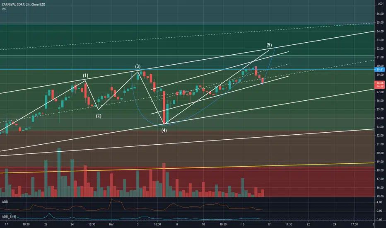Click the Mar label on time axis
The height and width of the screenshot is (228, 386).
[x=111, y=224]
